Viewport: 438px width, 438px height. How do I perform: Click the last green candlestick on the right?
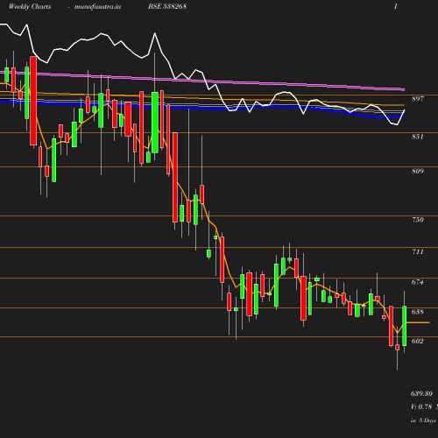(x=405, y=326)
